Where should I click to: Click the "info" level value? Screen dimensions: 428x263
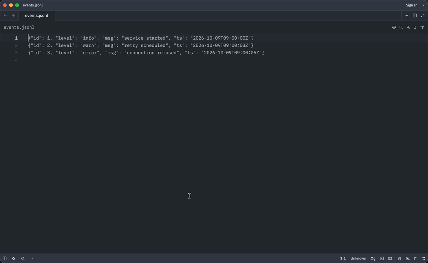[88, 38]
